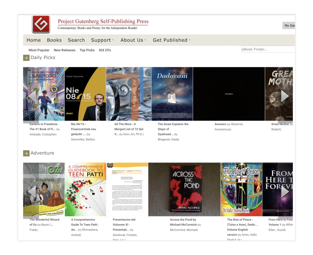Viewport: 313px width, 255px height.
Task: Switch to Top Picks tab
Action: click(87, 50)
